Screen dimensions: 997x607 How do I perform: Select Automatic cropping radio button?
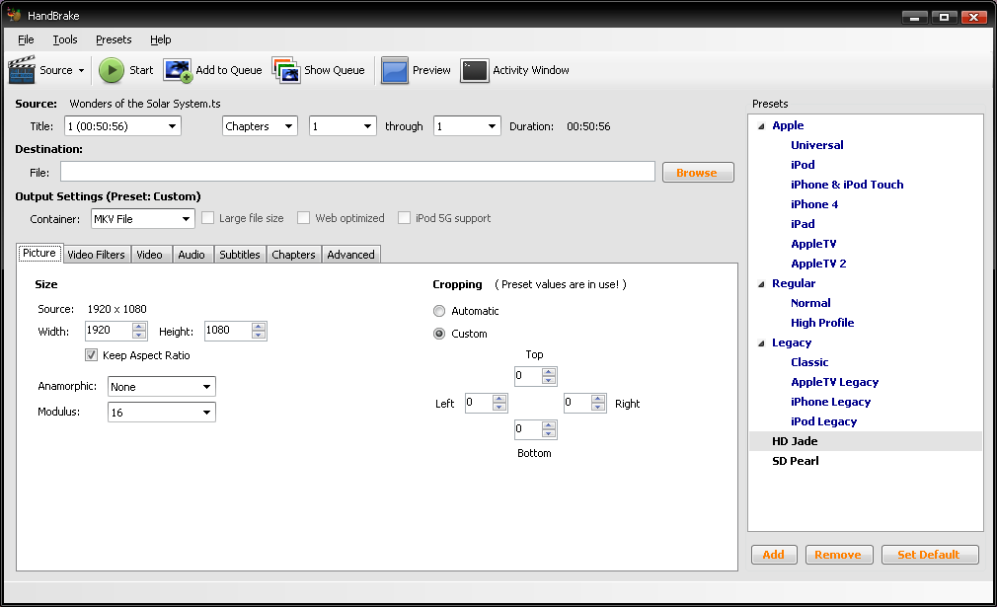point(438,311)
